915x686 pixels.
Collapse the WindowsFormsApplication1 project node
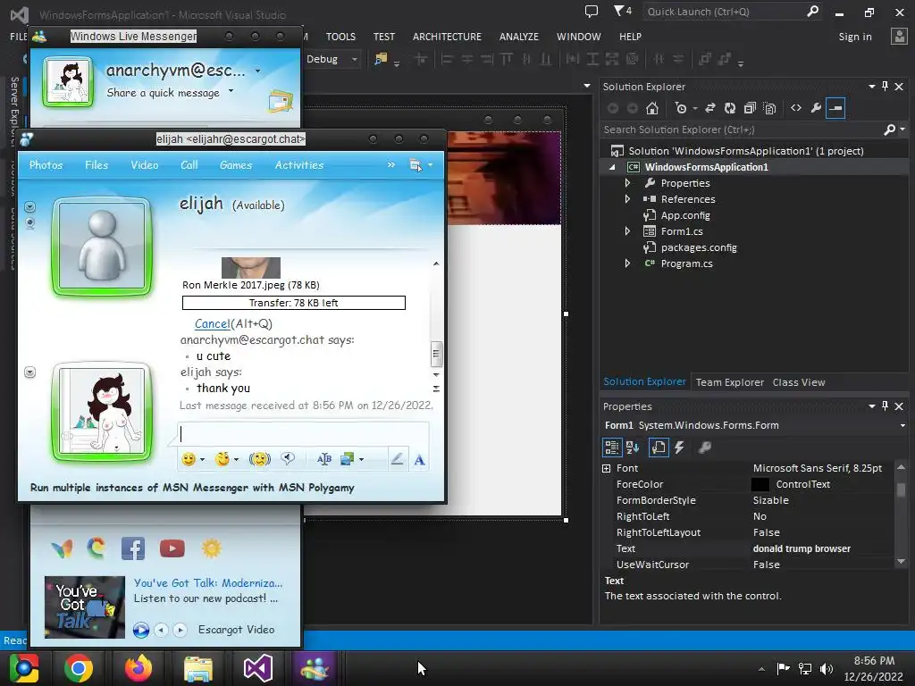point(612,167)
